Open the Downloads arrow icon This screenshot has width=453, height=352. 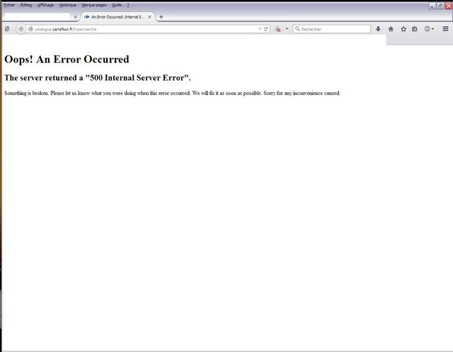click(x=378, y=29)
